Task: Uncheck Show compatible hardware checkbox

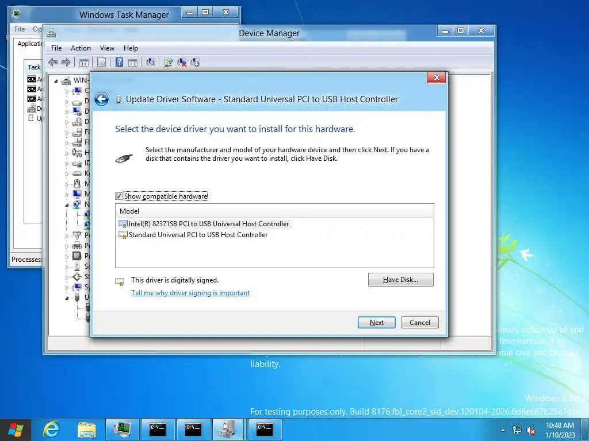Action: pyautogui.click(x=118, y=196)
